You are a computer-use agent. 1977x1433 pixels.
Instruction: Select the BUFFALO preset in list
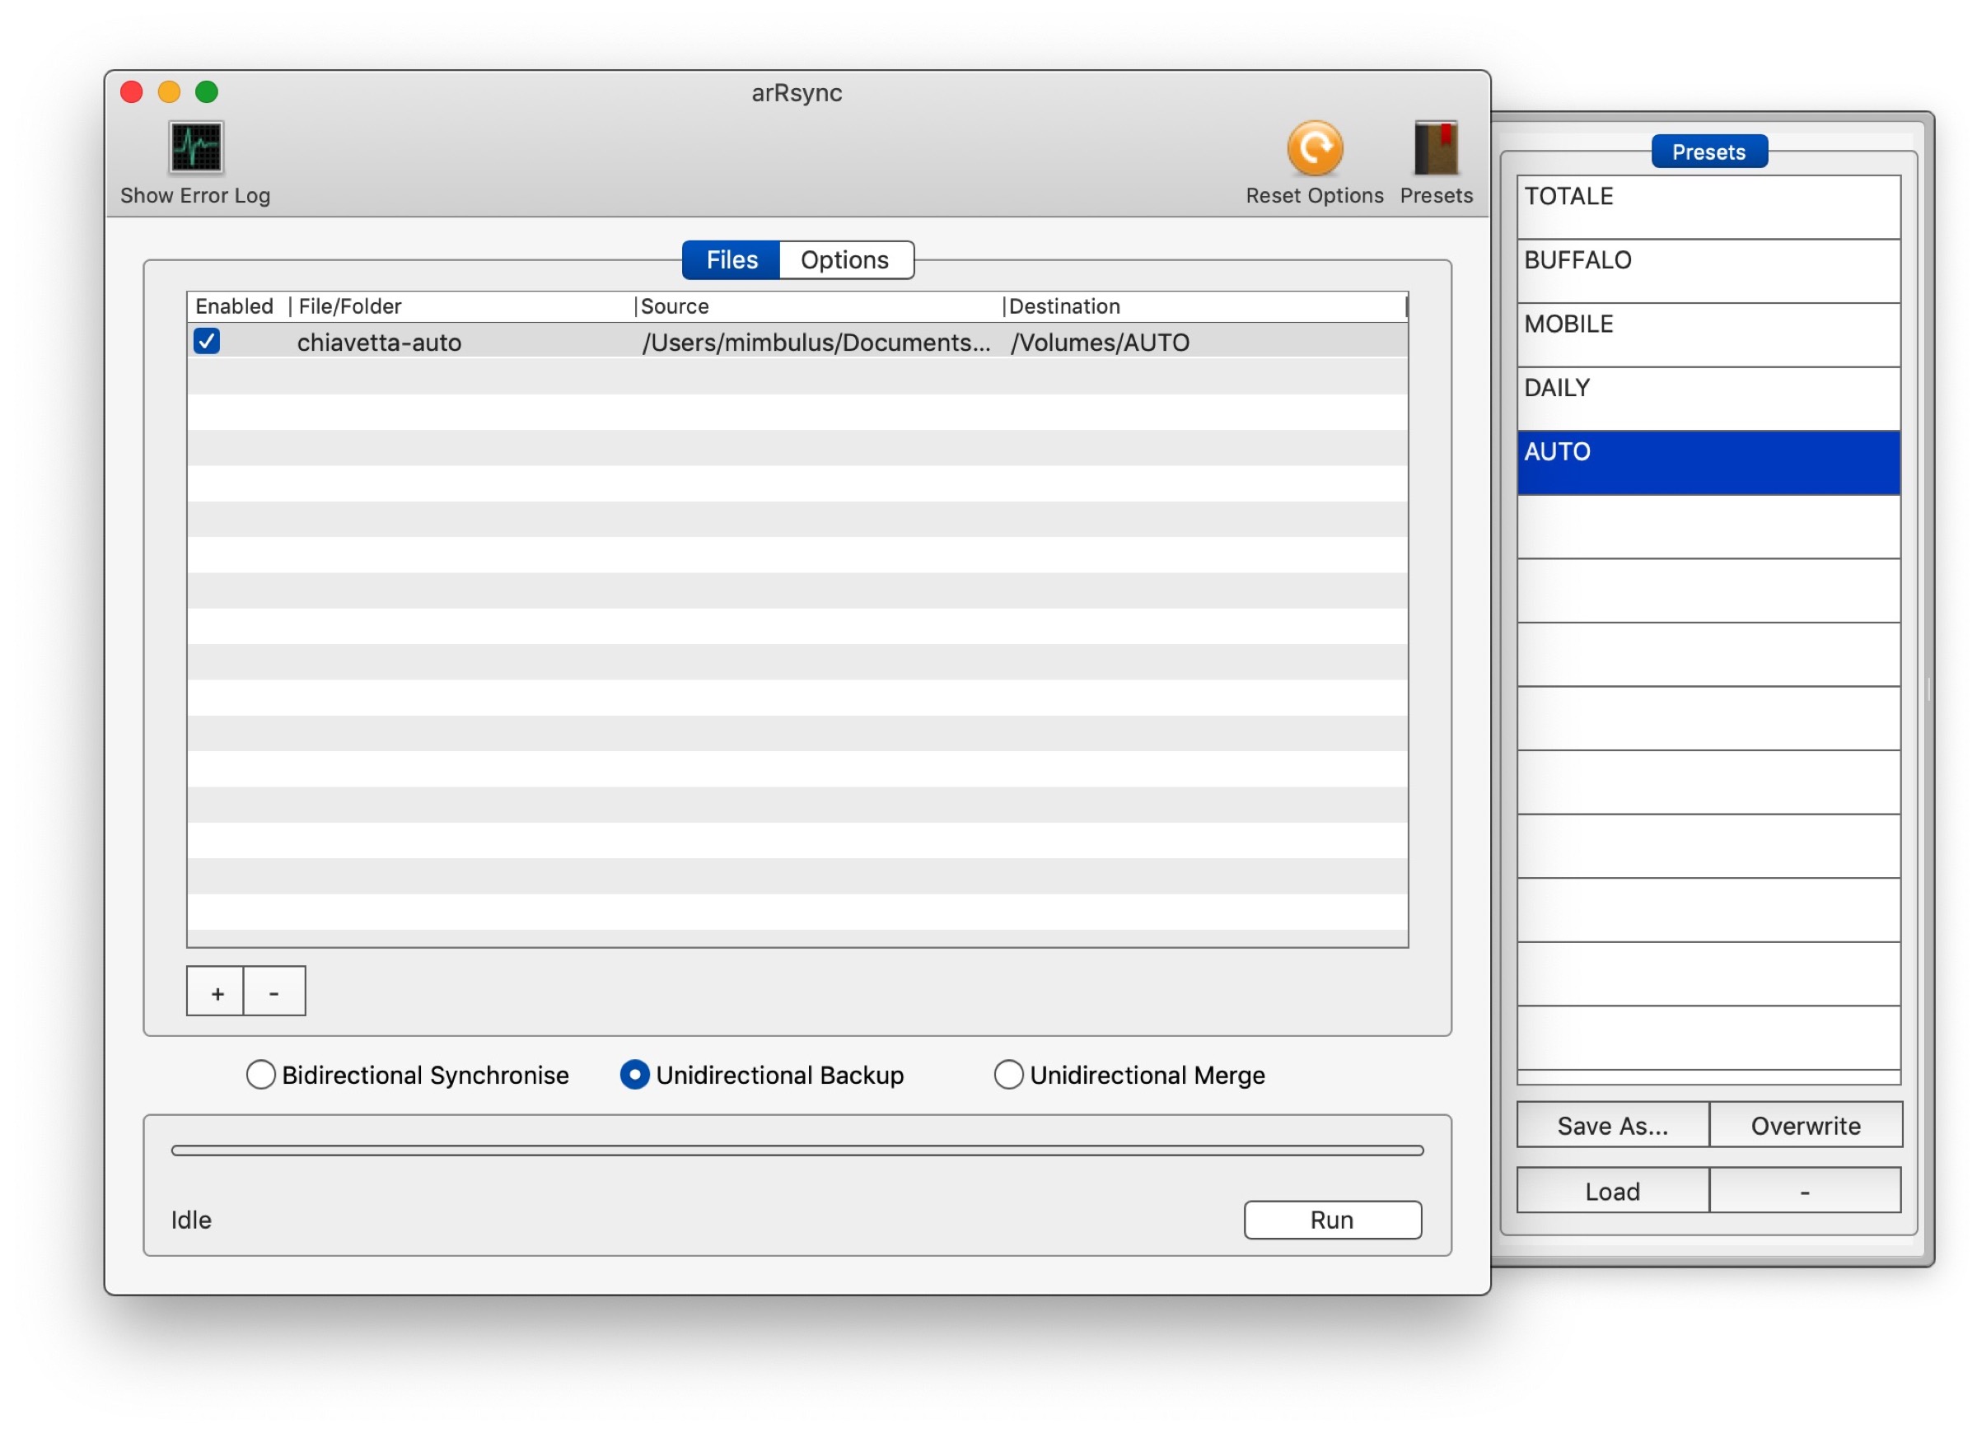1707,270
